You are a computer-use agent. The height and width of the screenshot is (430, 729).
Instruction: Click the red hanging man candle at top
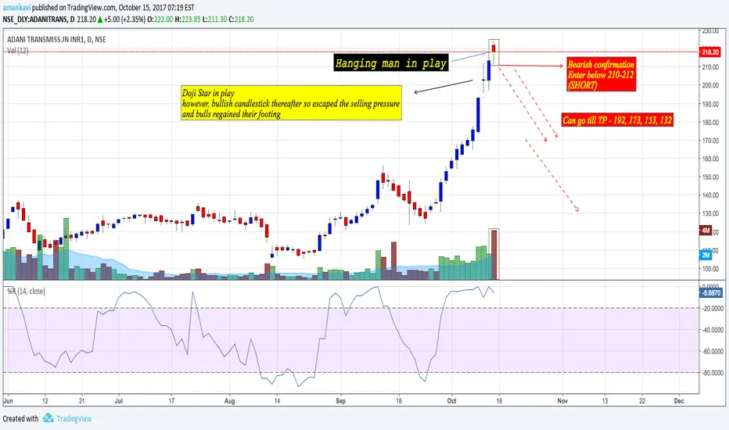point(494,48)
